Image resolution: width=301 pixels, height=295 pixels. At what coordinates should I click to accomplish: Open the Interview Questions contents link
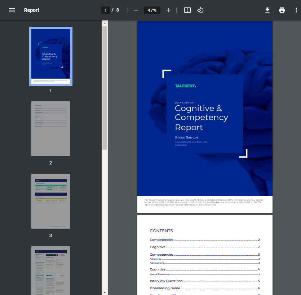[x=166, y=281]
